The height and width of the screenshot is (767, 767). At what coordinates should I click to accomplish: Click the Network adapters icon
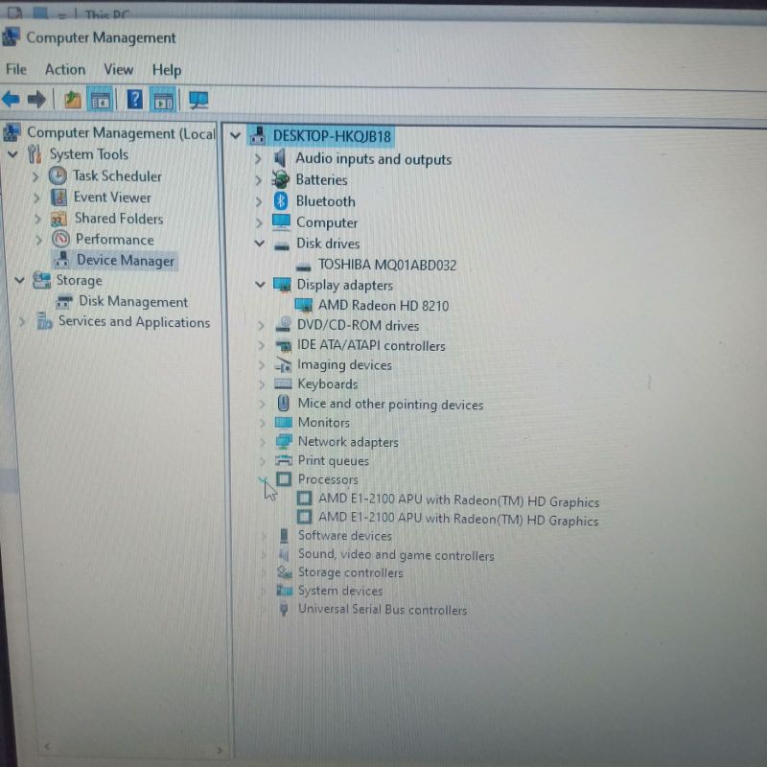coord(284,442)
